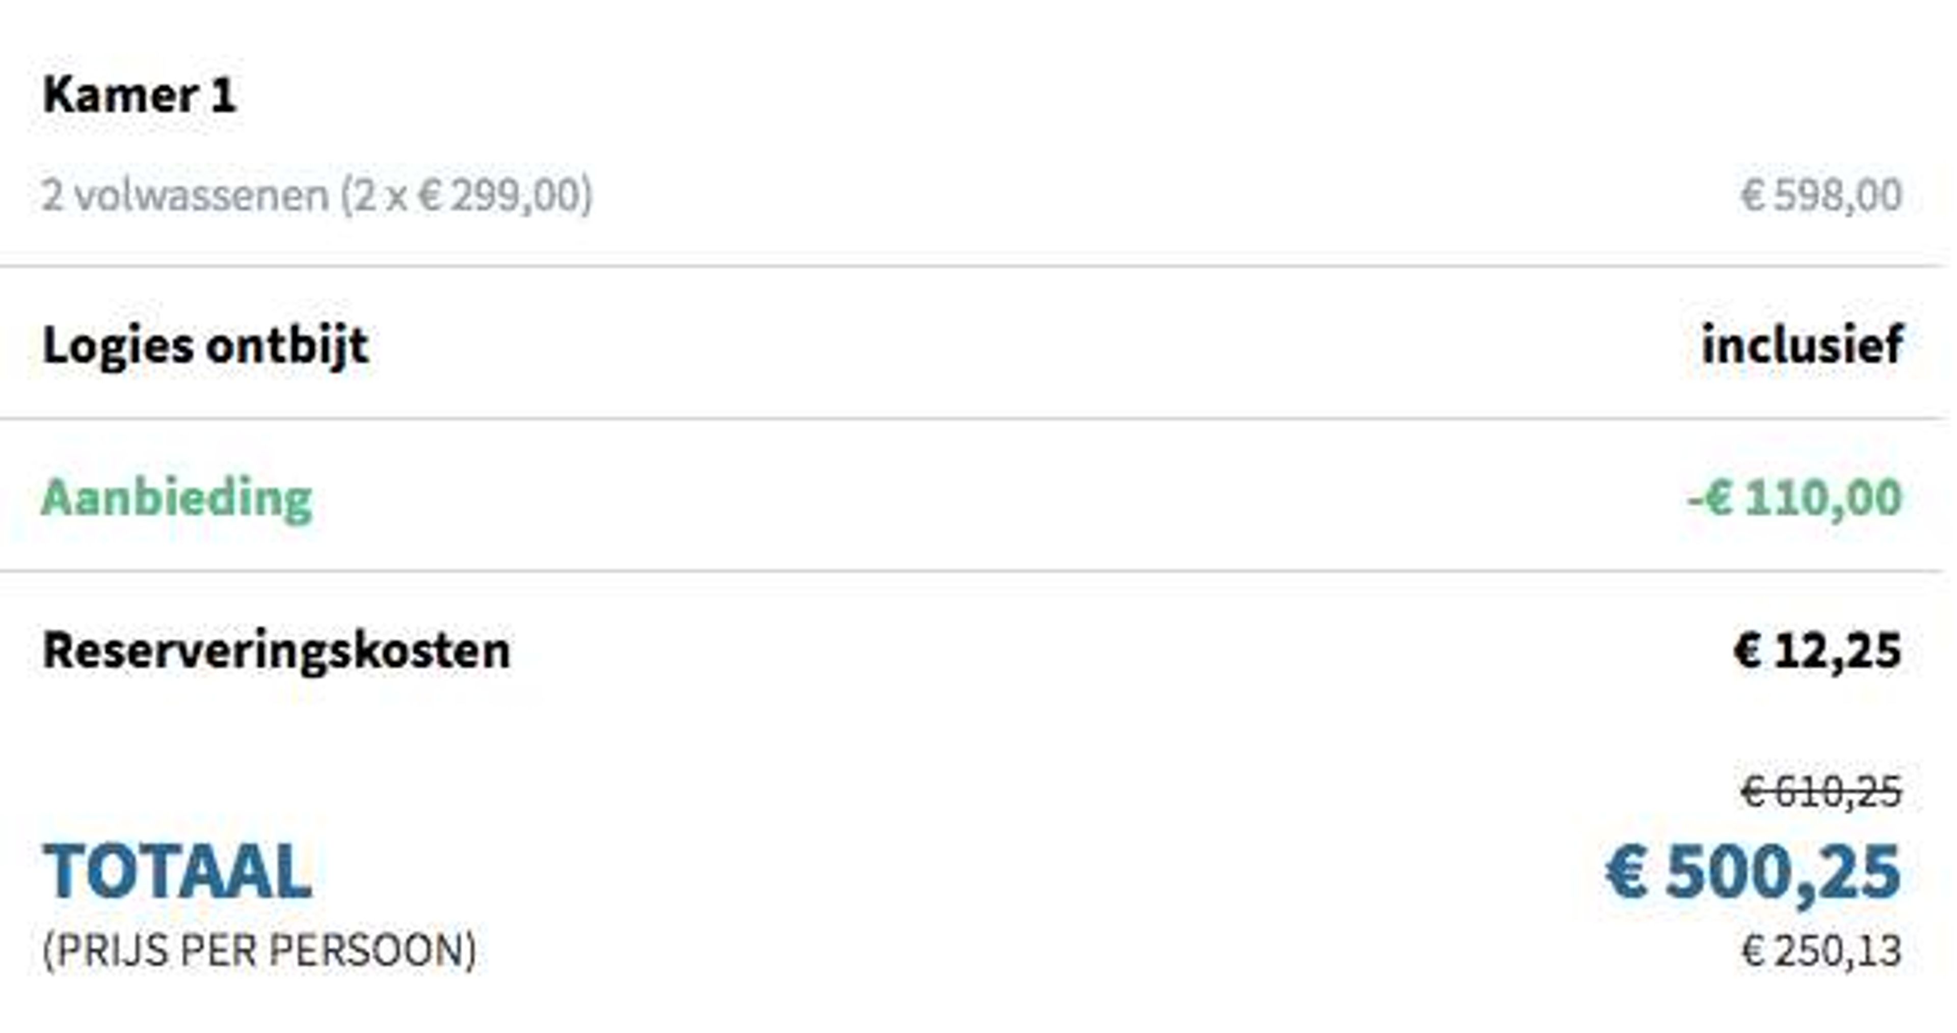Click the € 12,25 booking fee
The width and height of the screenshot is (1957, 1033).
(x=1818, y=651)
